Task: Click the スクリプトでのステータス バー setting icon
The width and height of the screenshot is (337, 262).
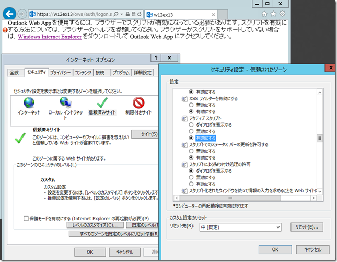Action: 184,145
